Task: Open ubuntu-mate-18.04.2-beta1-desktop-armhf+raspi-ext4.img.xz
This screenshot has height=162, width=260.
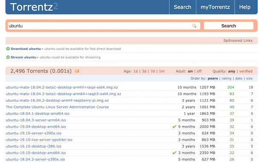Action: (62, 87)
